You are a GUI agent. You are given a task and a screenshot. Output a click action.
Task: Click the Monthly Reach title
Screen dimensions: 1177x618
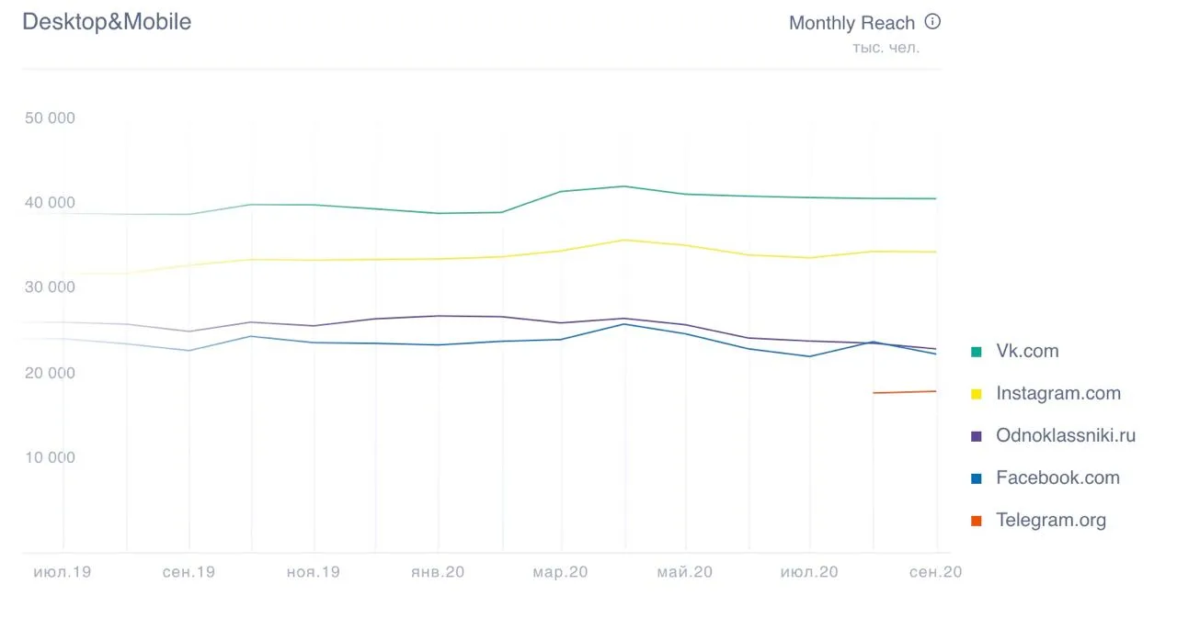pyautogui.click(x=851, y=23)
